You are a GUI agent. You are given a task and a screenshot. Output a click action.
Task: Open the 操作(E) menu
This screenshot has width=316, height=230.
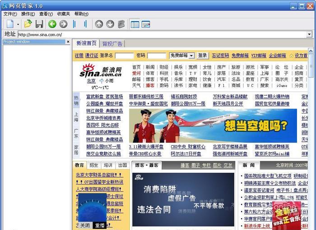click(x=28, y=14)
